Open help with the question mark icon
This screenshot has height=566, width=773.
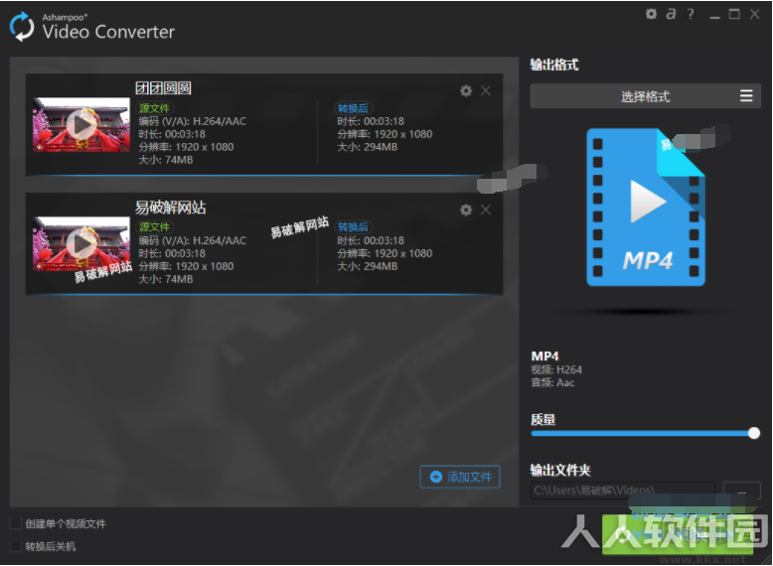point(691,14)
